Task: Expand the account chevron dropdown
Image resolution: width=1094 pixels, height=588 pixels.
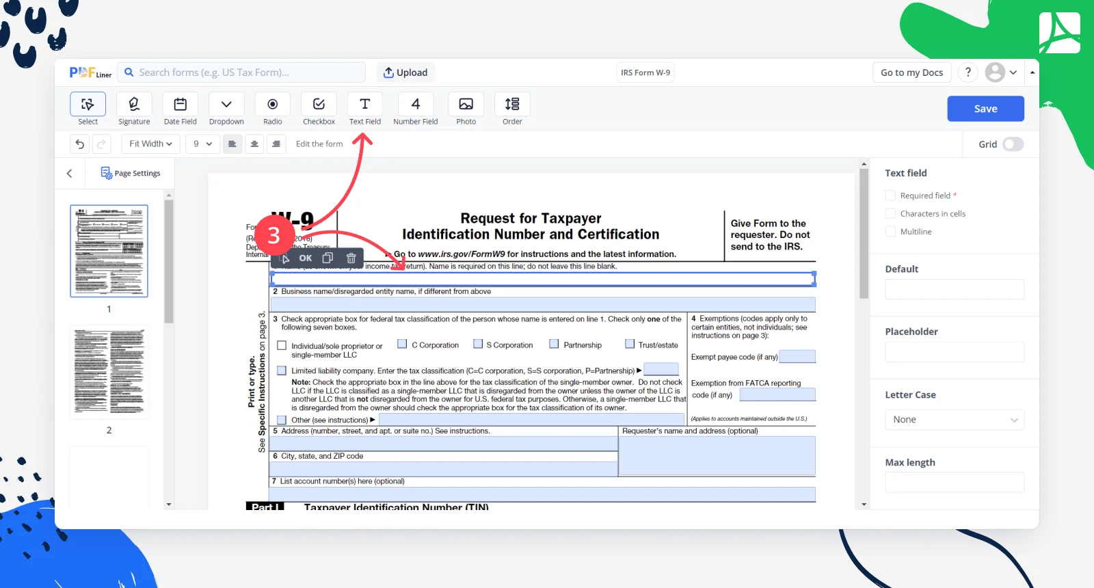Action: point(1013,72)
